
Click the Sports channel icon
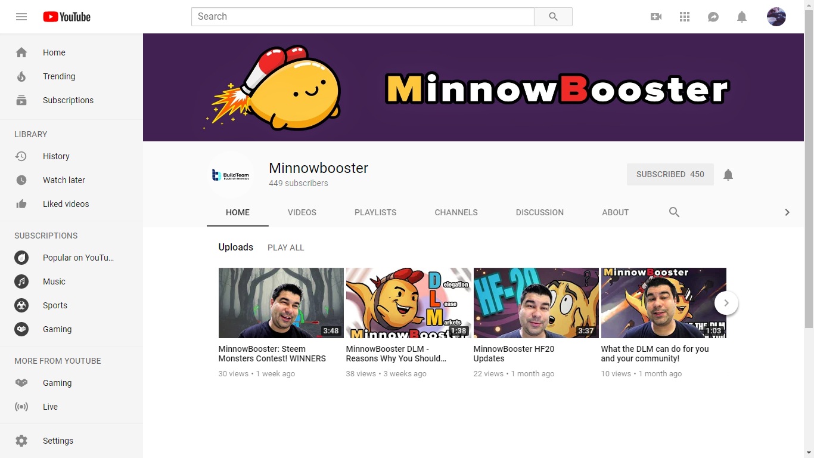pyautogui.click(x=21, y=305)
